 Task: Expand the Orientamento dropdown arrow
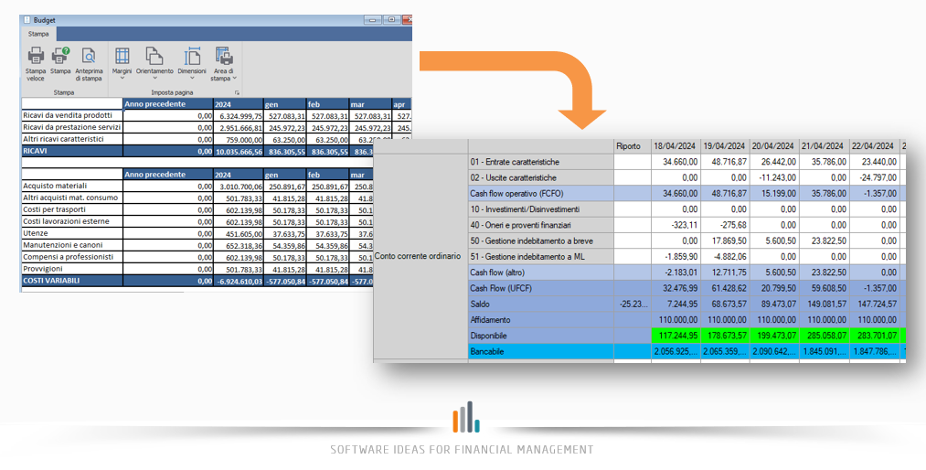point(154,78)
